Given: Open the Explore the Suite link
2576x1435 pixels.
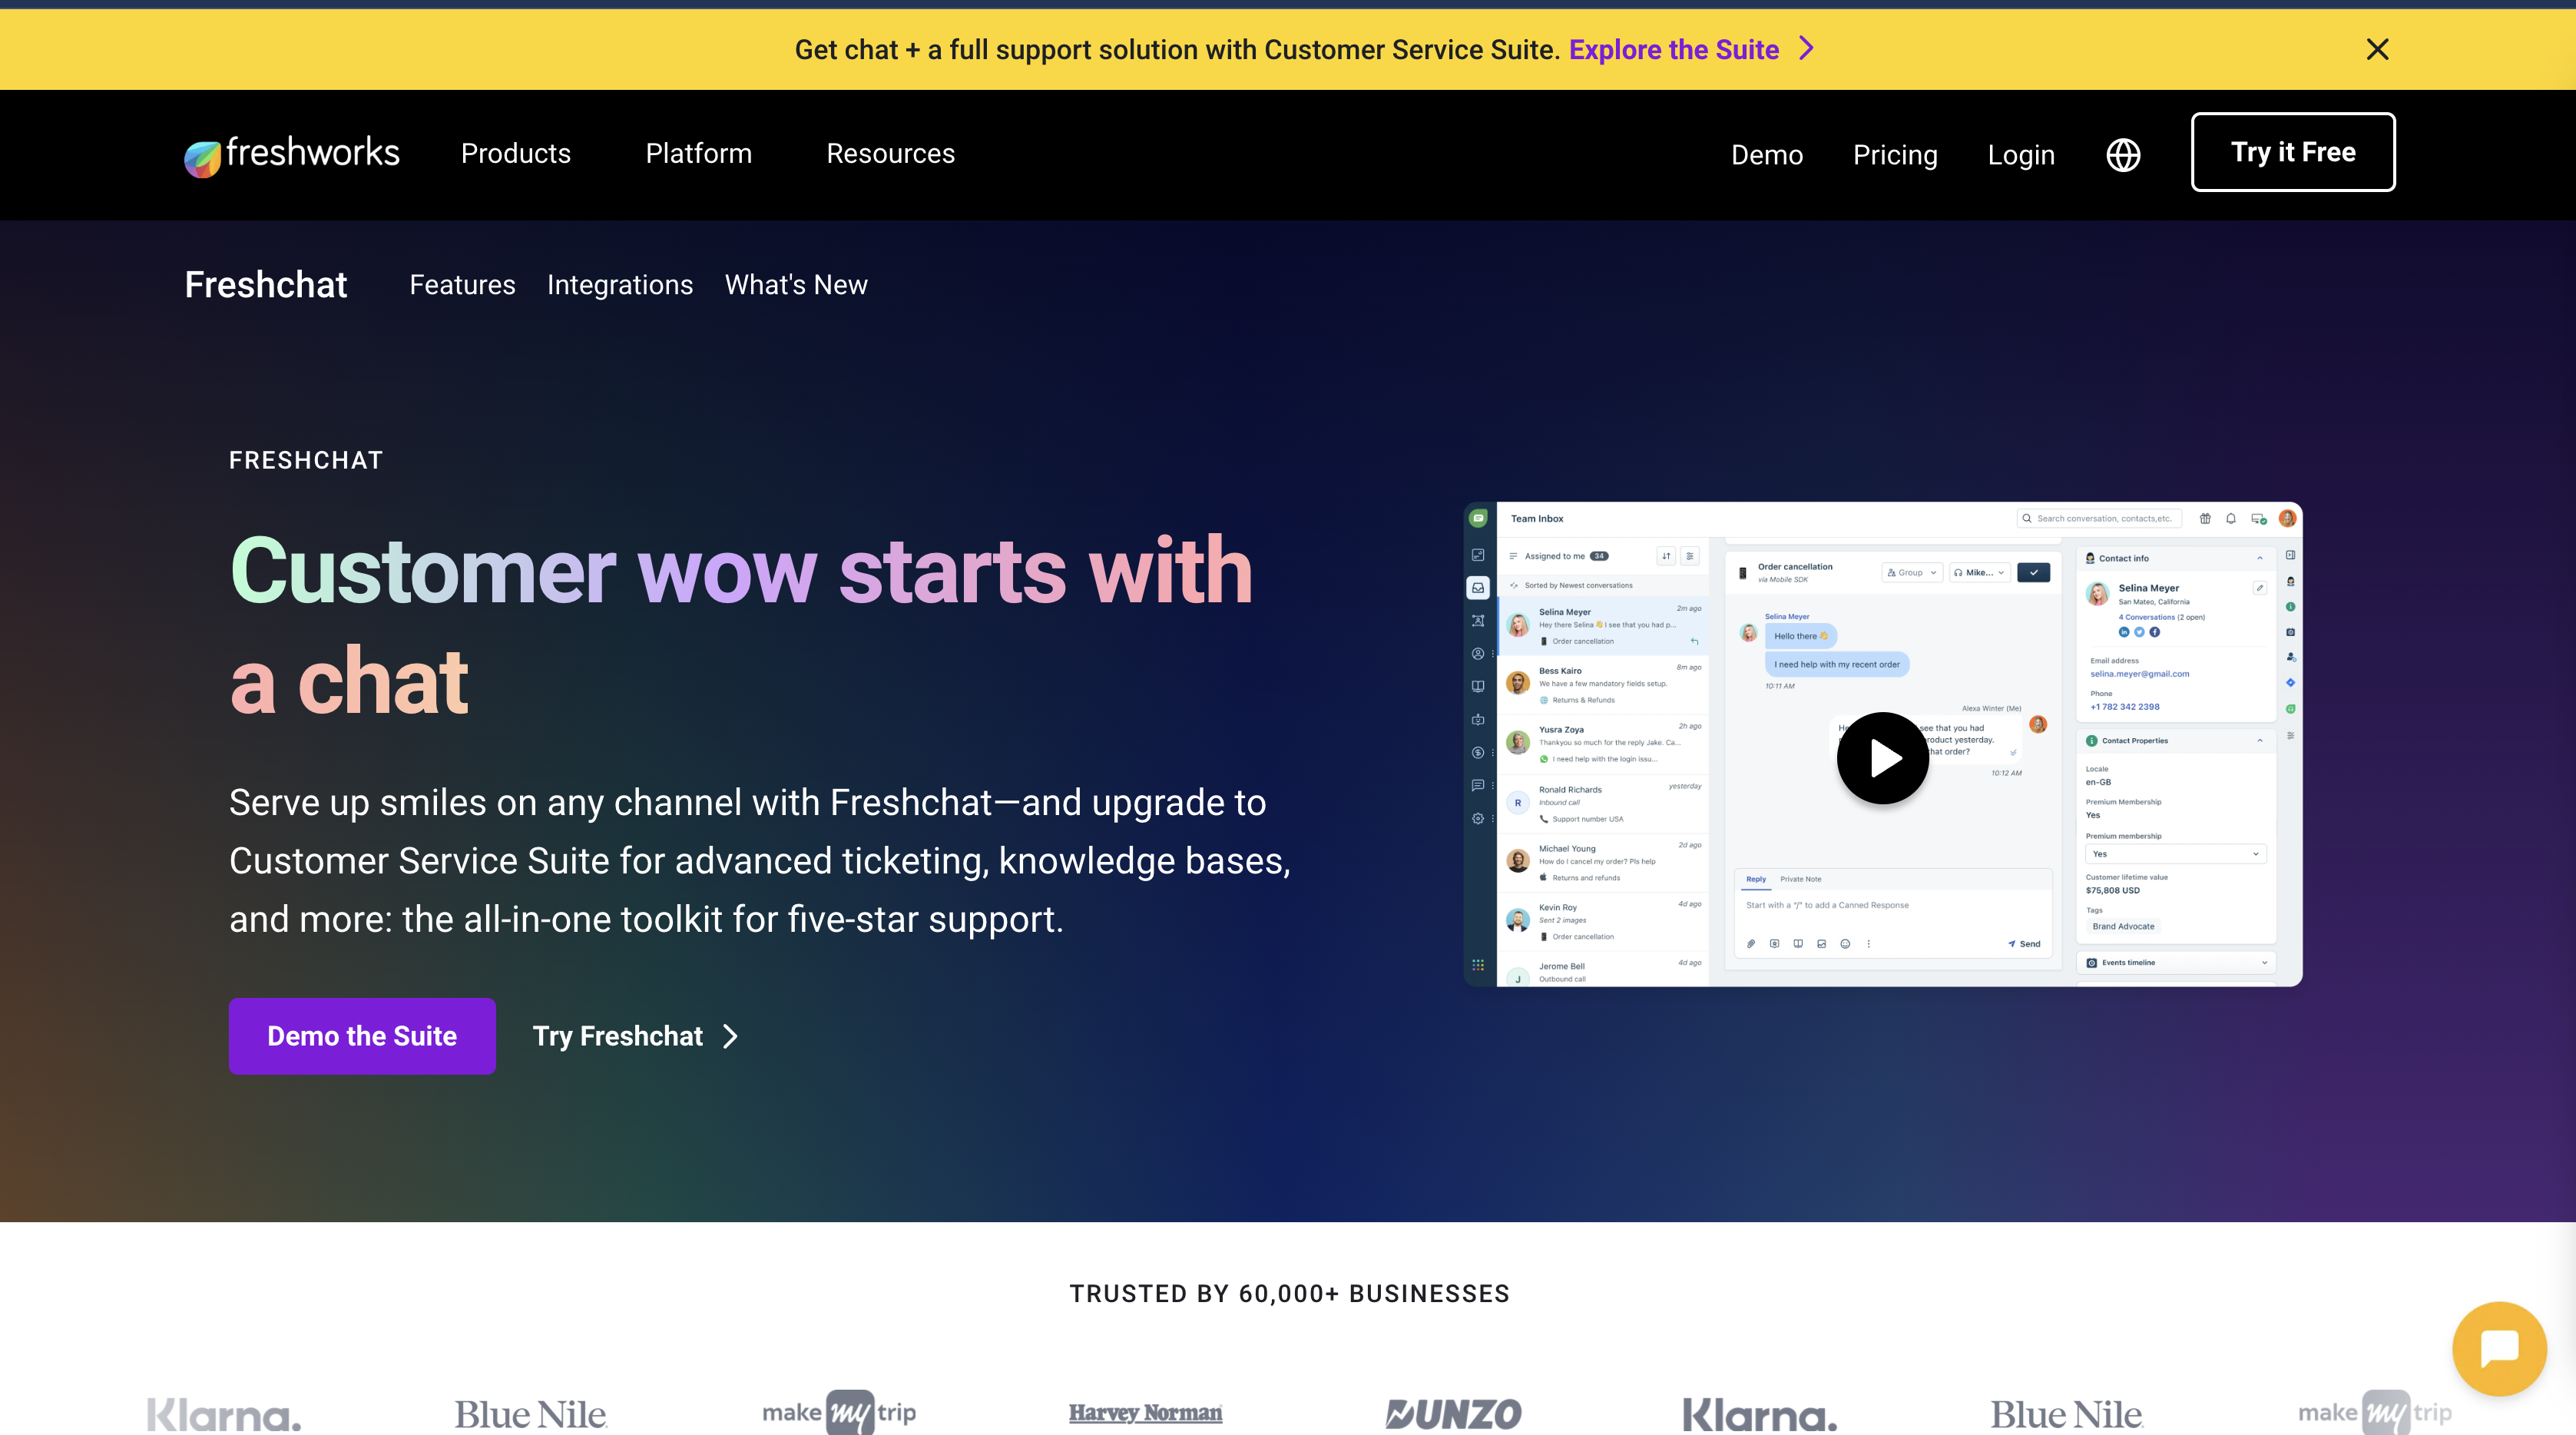Looking at the screenshot, I should (x=1673, y=49).
